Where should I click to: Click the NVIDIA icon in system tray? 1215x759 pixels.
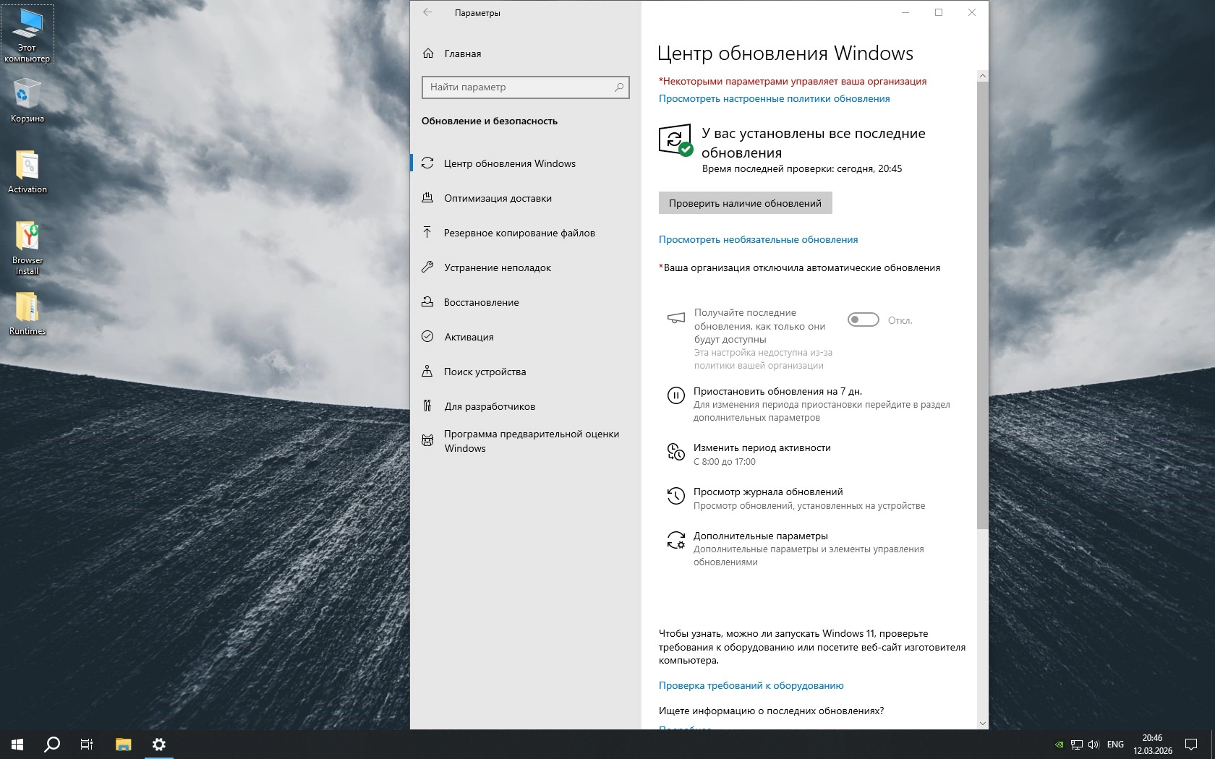(1060, 745)
